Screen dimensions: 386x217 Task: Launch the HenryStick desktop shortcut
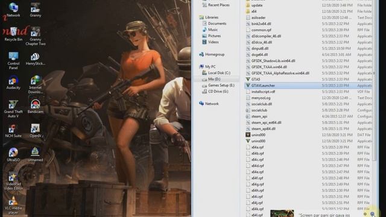click(36, 59)
